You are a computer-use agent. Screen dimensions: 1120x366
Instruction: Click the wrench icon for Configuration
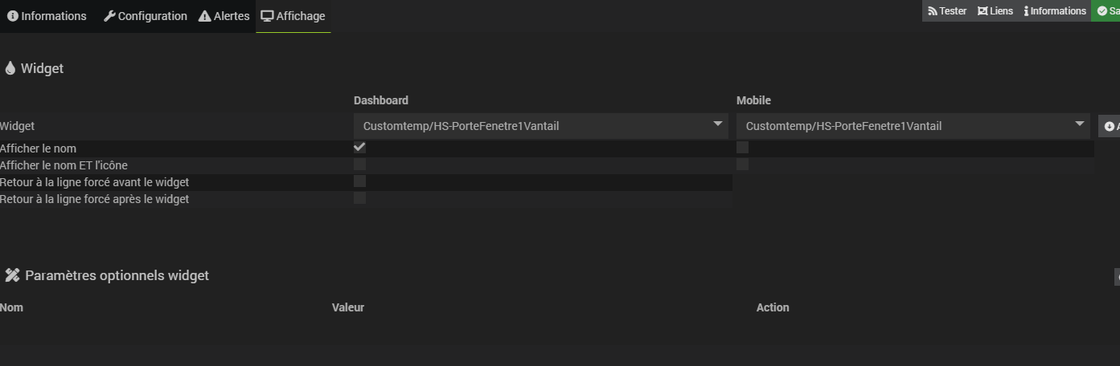point(109,16)
